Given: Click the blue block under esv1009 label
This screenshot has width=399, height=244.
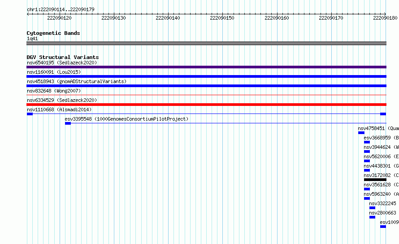Looking at the screenshot, I should click(383, 227).
